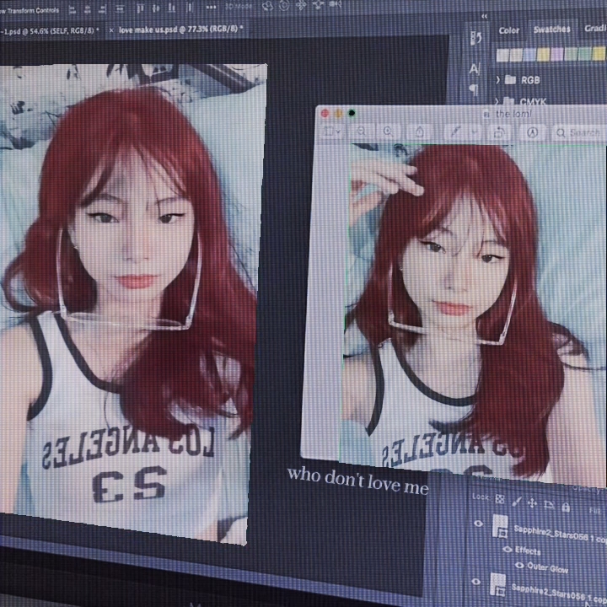The height and width of the screenshot is (607, 607).
Task: Expand the RGB swatch folder chevron
Action: (498, 80)
